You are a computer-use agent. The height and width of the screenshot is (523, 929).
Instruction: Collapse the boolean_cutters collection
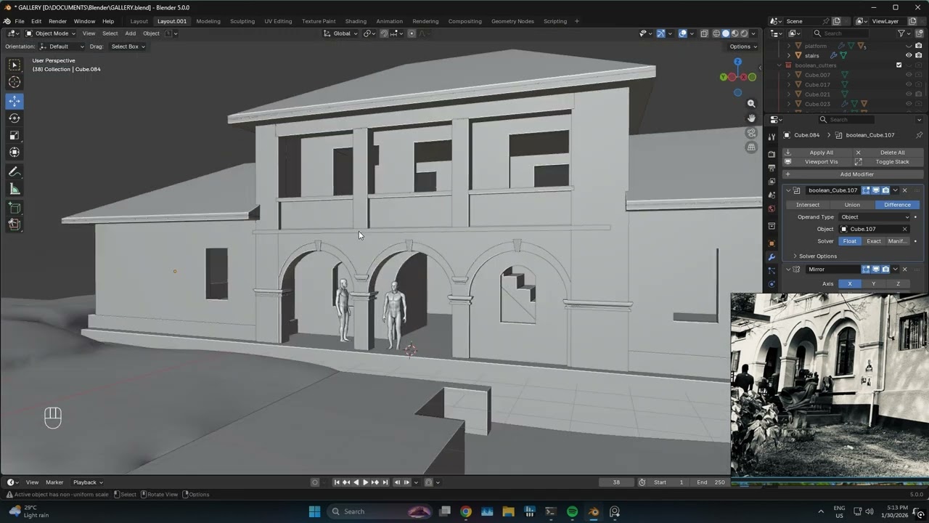click(779, 65)
